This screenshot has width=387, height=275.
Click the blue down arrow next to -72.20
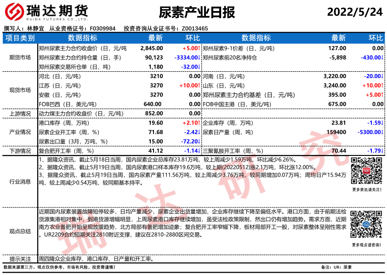(199, 142)
